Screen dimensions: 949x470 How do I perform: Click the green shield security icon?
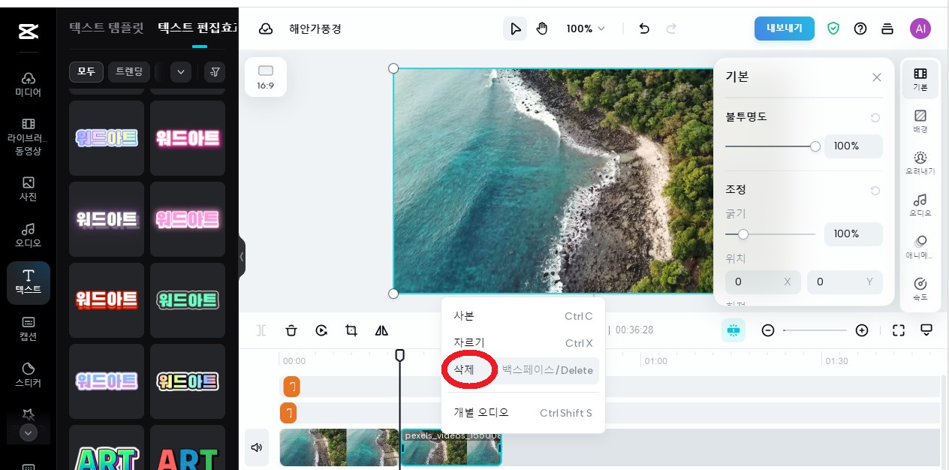coord(833,29)
